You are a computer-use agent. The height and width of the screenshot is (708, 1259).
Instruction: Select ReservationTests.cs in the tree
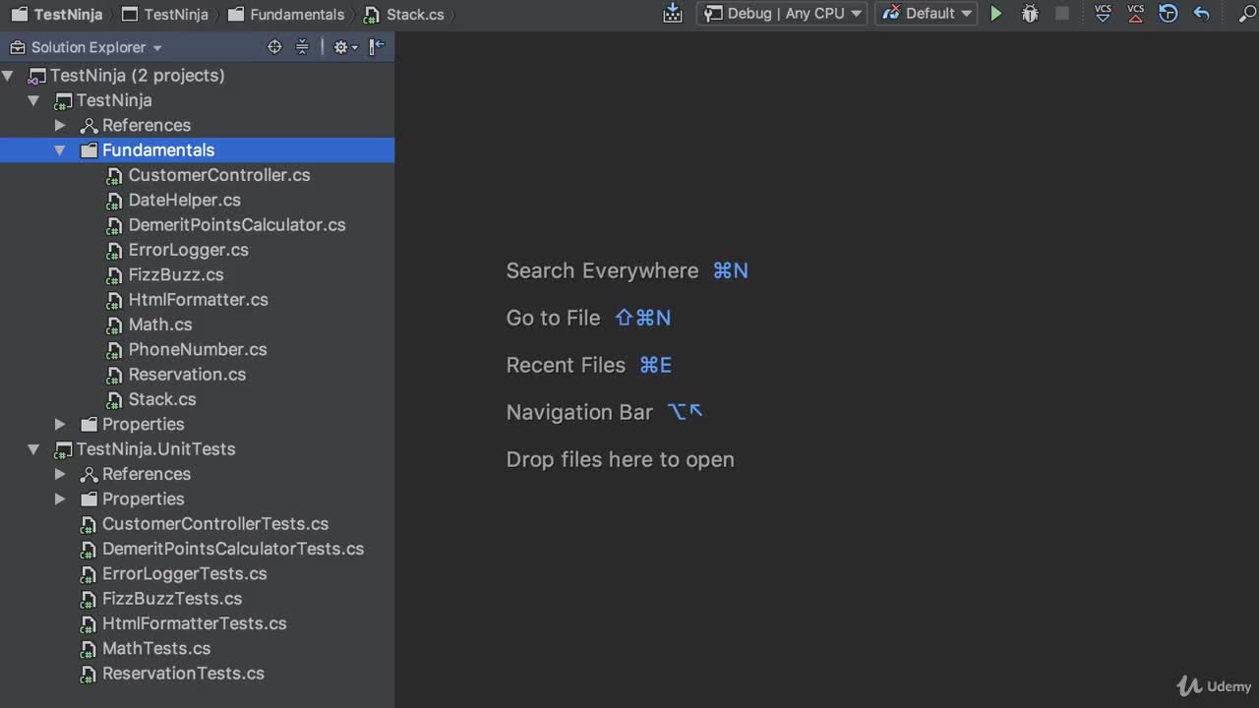pyautogui.click(x=183, y=674)
